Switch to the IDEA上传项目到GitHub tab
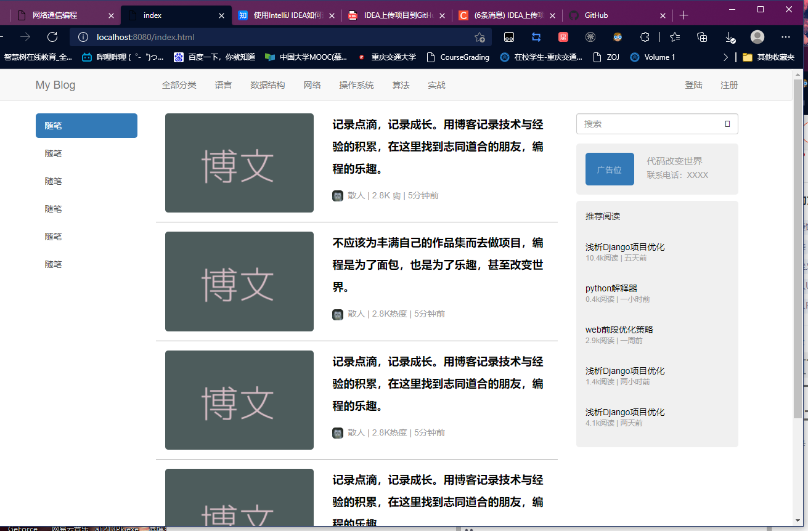Viewport: 808px width, 531px height. coord(397,15)
